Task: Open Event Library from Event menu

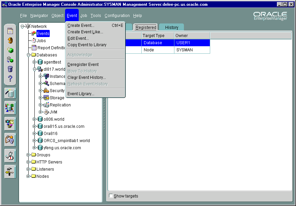Action: (x=81, y=94)
